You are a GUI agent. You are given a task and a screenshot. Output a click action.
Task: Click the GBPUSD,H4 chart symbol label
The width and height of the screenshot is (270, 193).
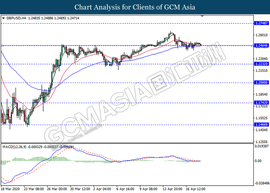(16, 18)
